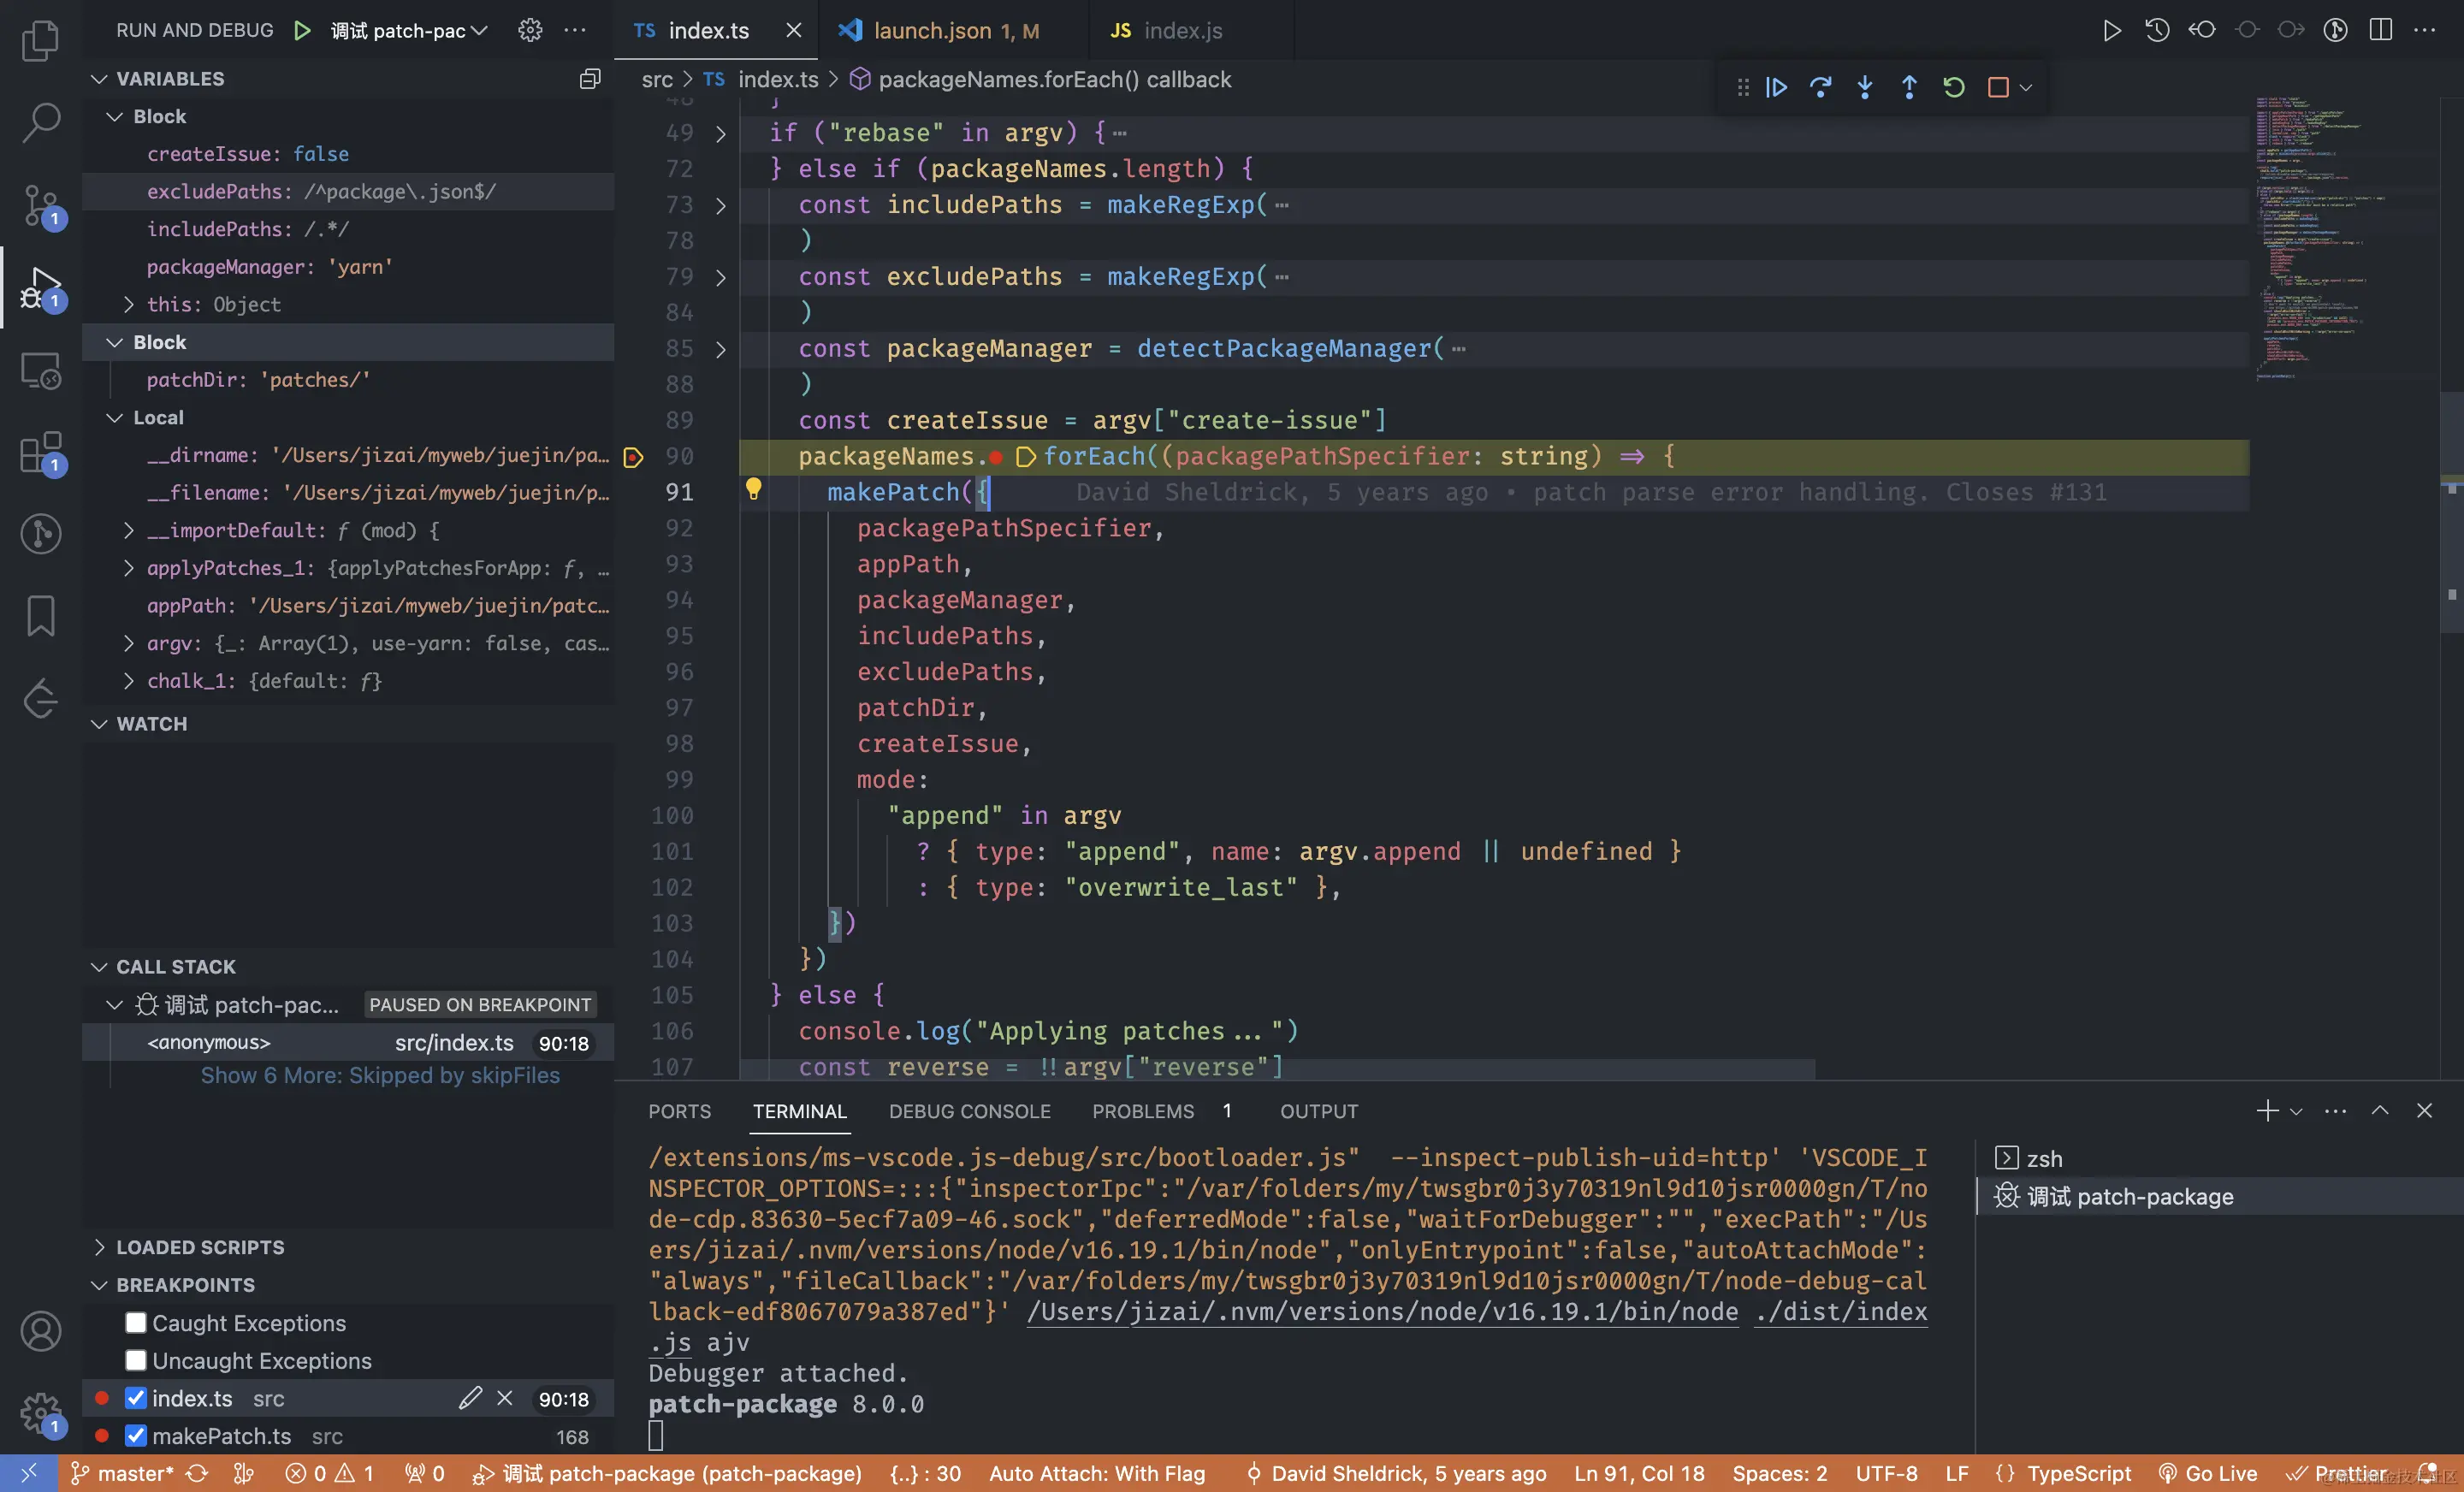
Task: Open the stop button dropdown arrow
Action: tap(2026, 88)
